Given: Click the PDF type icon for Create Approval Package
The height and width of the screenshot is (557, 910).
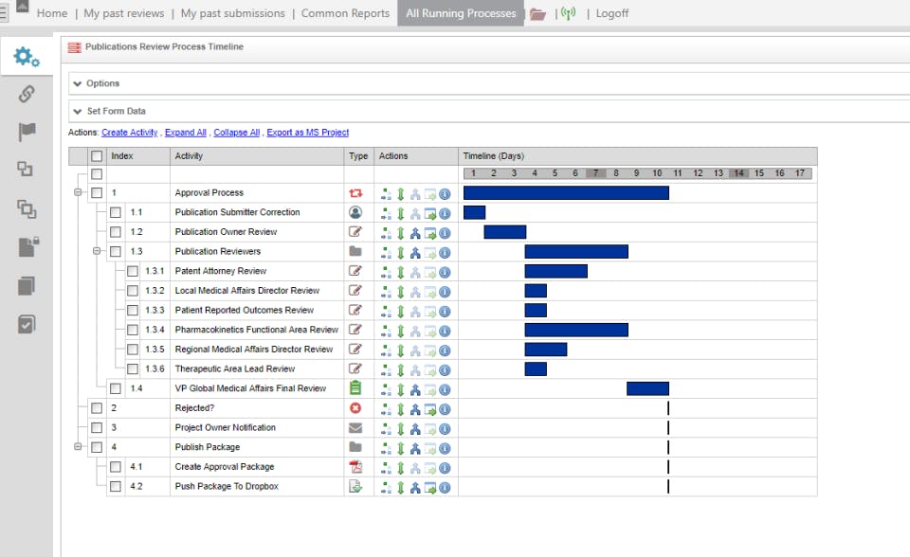Looking at the screenshot, I should tap(355, 467).
